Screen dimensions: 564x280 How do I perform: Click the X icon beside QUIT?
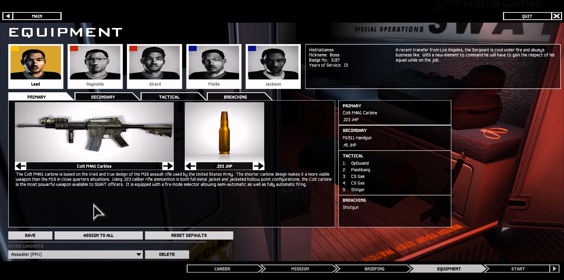pos(556,16)
